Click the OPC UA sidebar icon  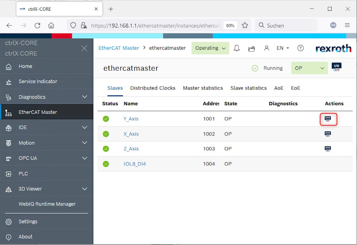click(9, 159)
